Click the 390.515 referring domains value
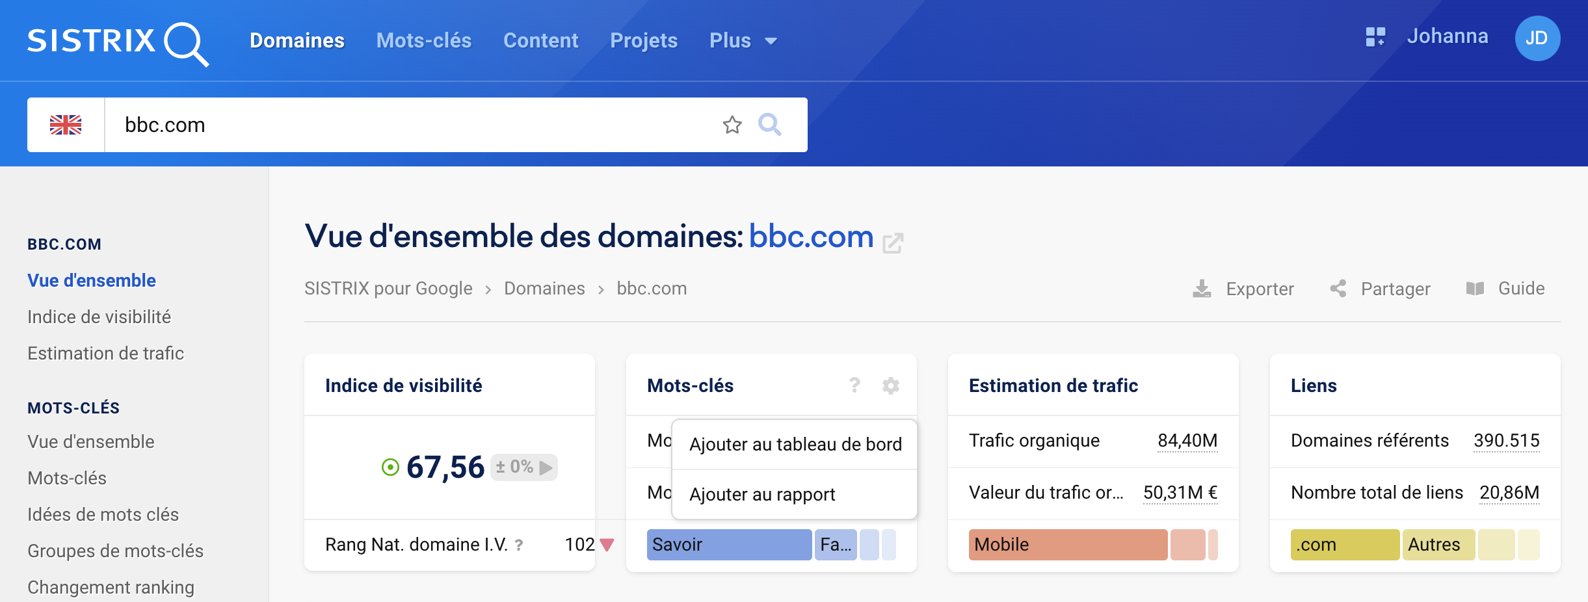This screenshot has width=1588, height=602. point(1507,441)
